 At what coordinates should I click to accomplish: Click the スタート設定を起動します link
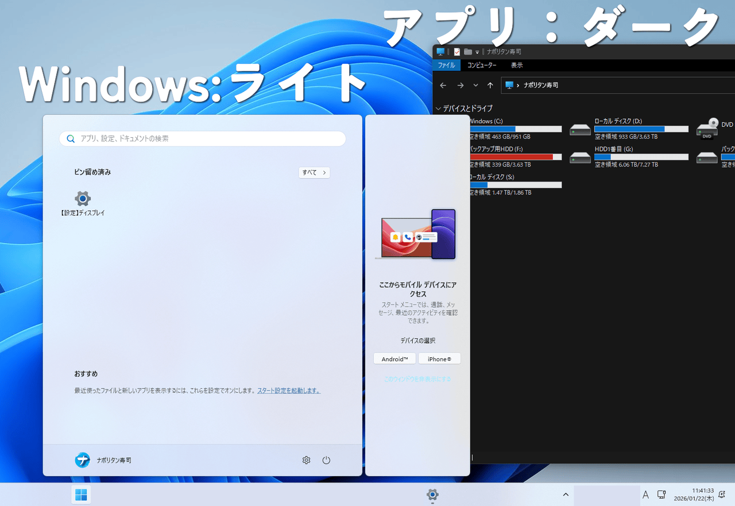pyautogui.click(x=288, y=391)
